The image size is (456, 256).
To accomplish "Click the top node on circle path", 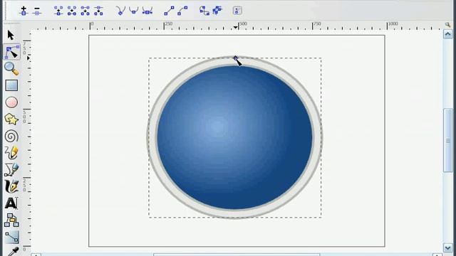I will point(235,58).
